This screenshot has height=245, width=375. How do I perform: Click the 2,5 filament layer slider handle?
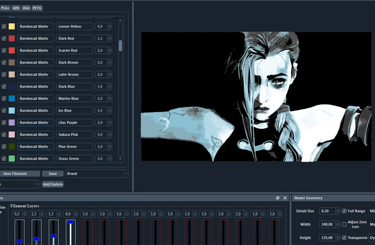[36, 239]
